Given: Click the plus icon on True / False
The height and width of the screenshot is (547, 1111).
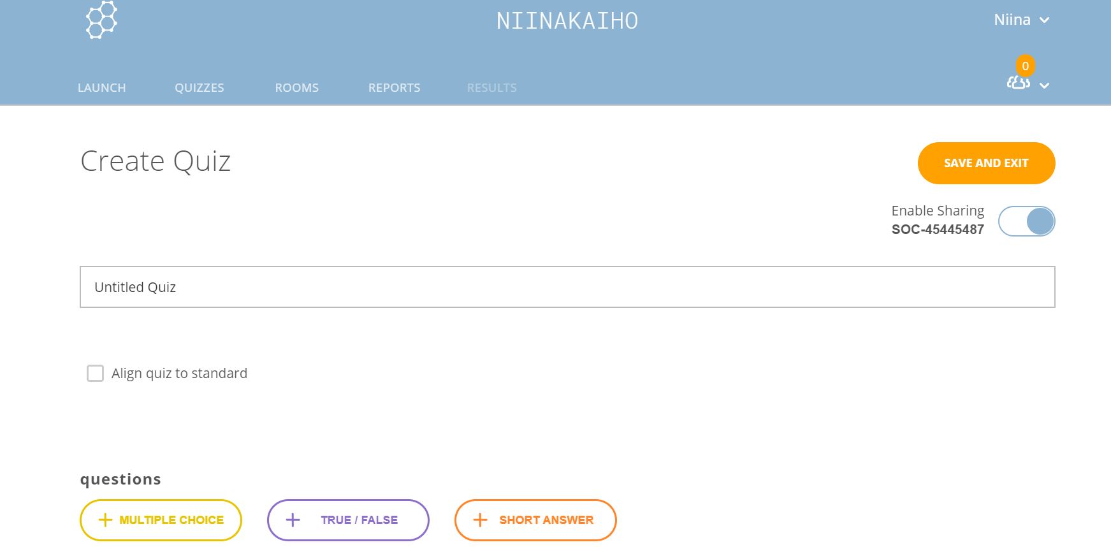Looking at the screenshot, I should [x=293, y=520].
